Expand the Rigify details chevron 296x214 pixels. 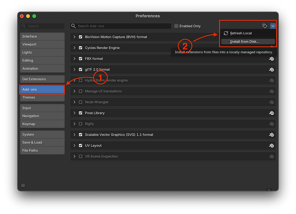[74, 124]
